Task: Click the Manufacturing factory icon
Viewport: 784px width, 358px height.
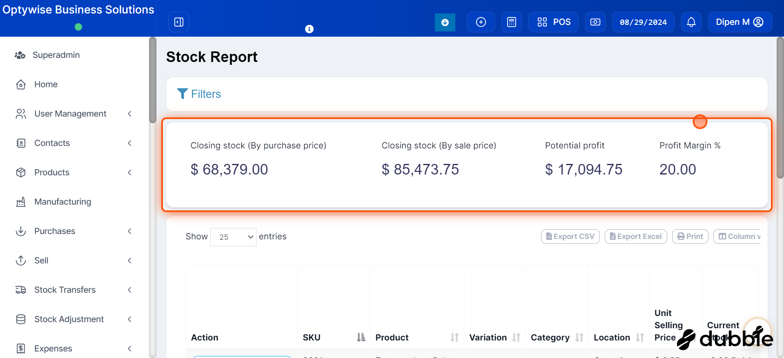Action: coord(21,202)
